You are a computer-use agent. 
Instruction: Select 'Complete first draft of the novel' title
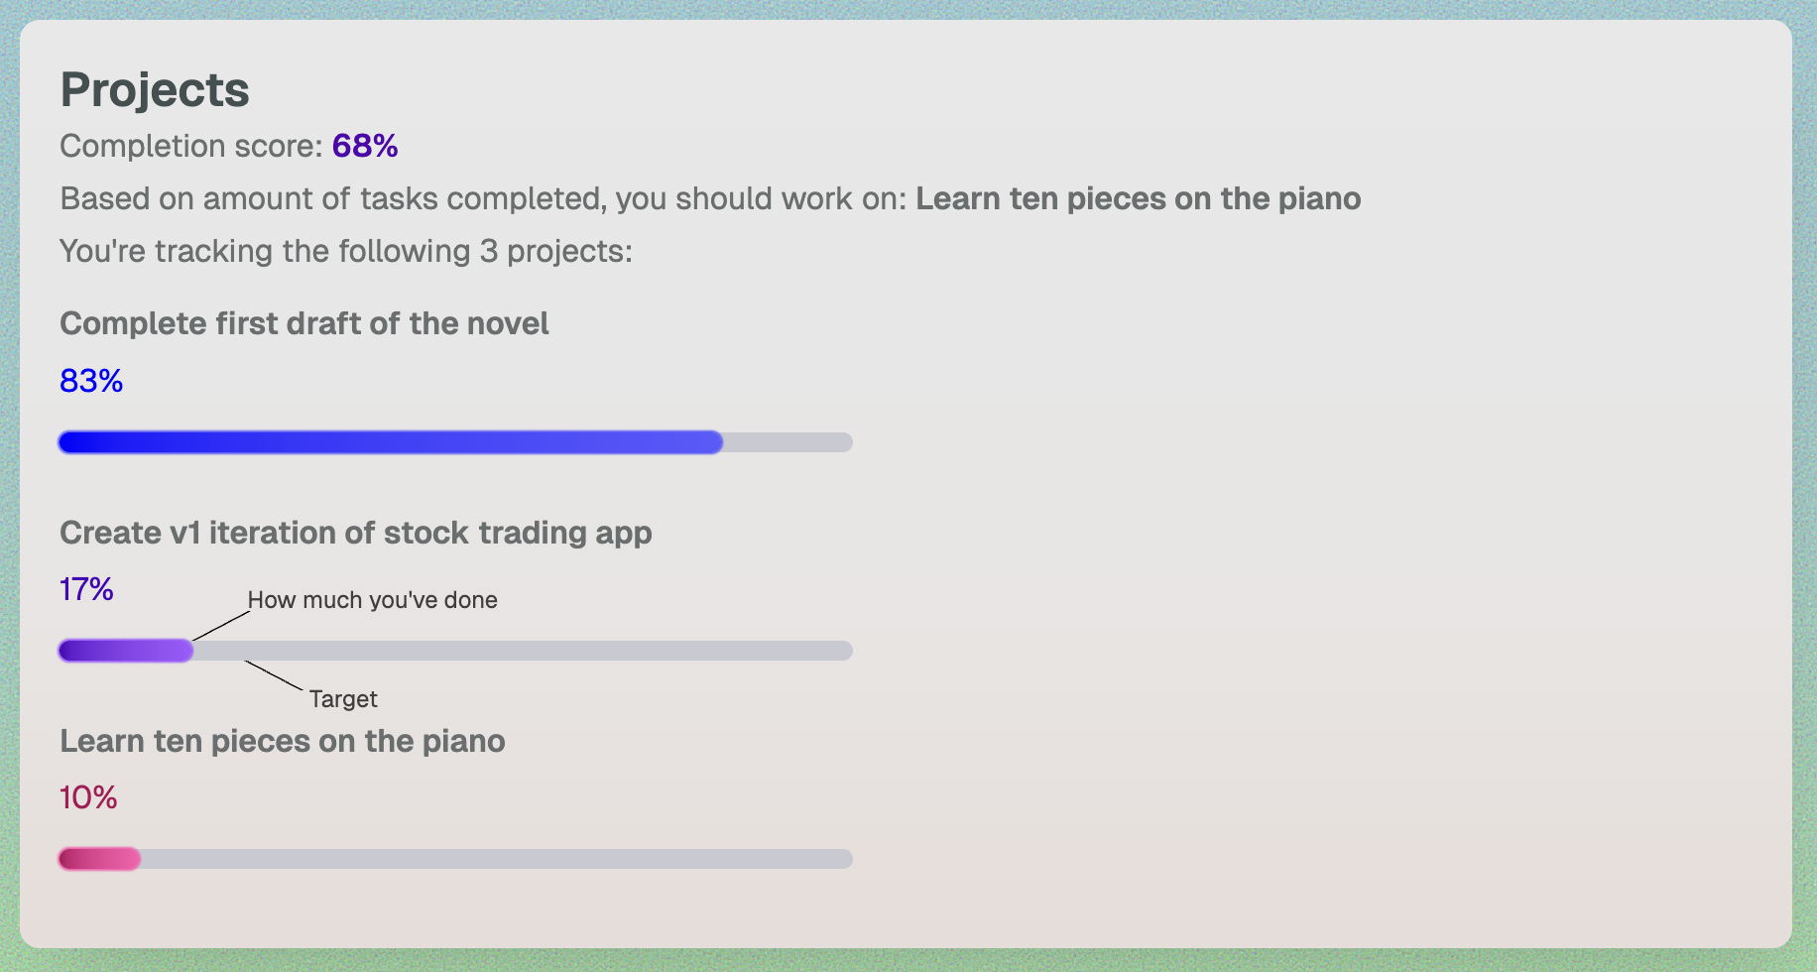click(x=303, y=323)
